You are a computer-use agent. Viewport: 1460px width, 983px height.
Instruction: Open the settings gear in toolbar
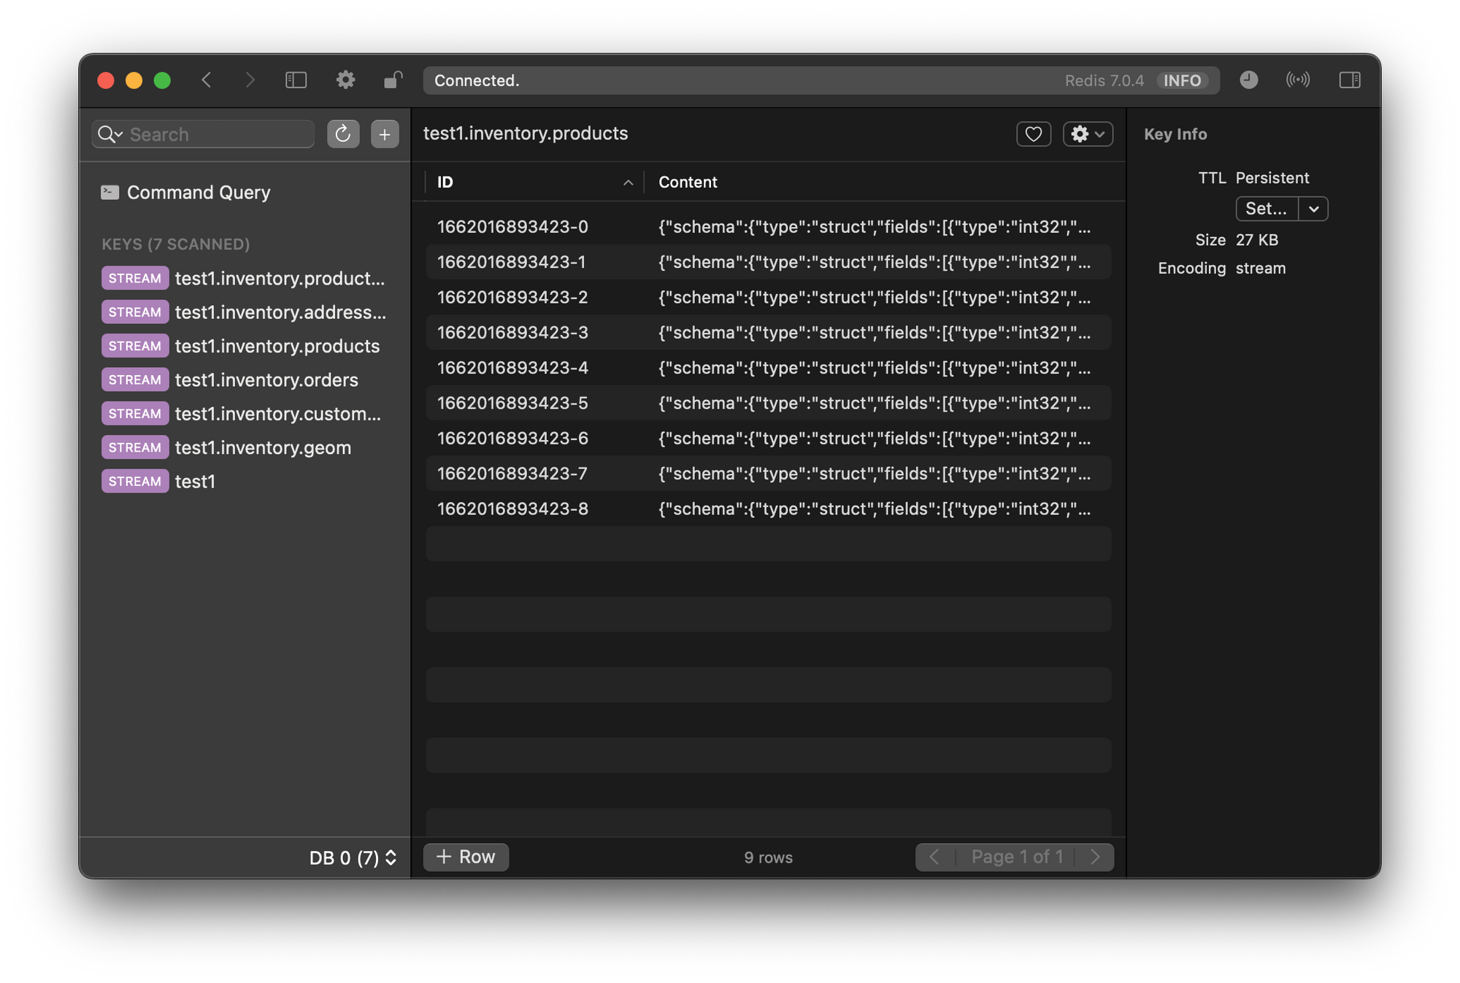[345, 80]
